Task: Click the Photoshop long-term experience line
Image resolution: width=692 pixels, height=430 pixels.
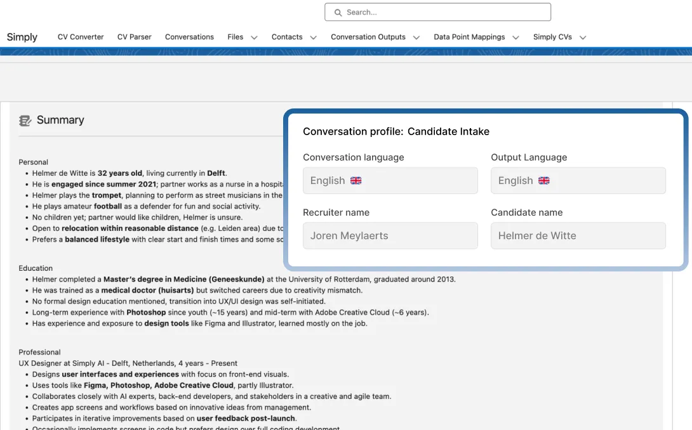Action: [230, 312]
